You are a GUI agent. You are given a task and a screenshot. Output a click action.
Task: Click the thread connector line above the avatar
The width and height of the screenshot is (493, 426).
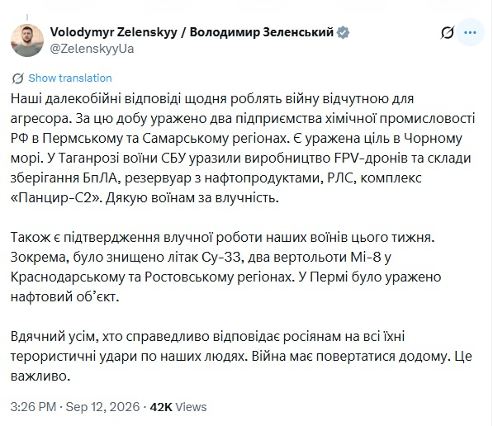point(27,17)
